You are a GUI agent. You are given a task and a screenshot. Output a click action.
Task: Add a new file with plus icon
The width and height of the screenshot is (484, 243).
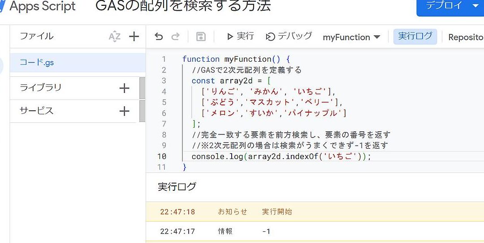[134, 37]
